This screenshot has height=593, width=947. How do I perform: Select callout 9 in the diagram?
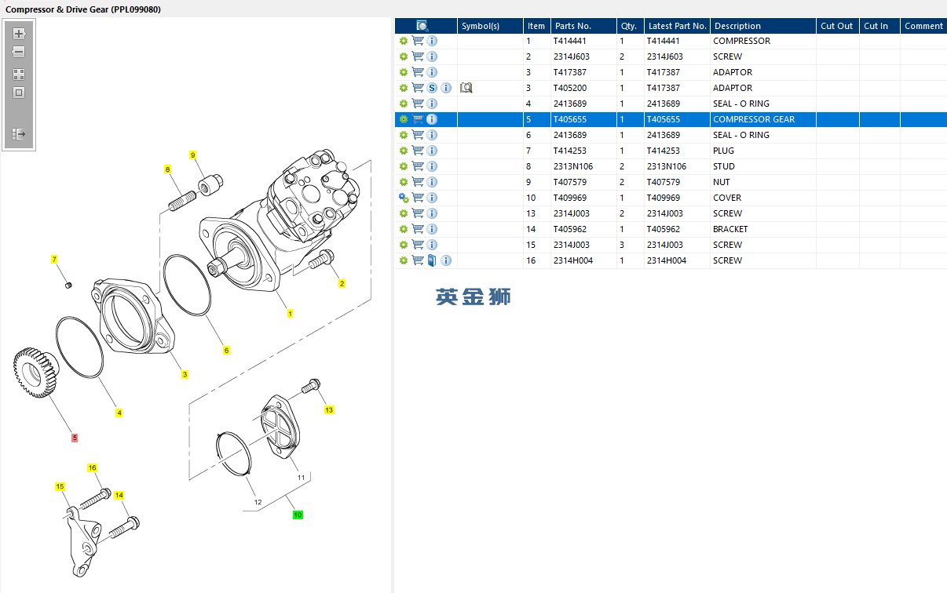click(192, 155)
